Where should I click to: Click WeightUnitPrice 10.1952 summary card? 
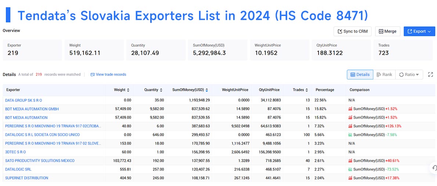pos(279,50)
